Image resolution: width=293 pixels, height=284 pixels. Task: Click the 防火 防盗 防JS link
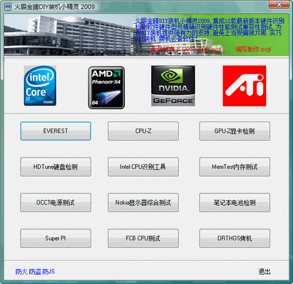(x=35, y=272)
